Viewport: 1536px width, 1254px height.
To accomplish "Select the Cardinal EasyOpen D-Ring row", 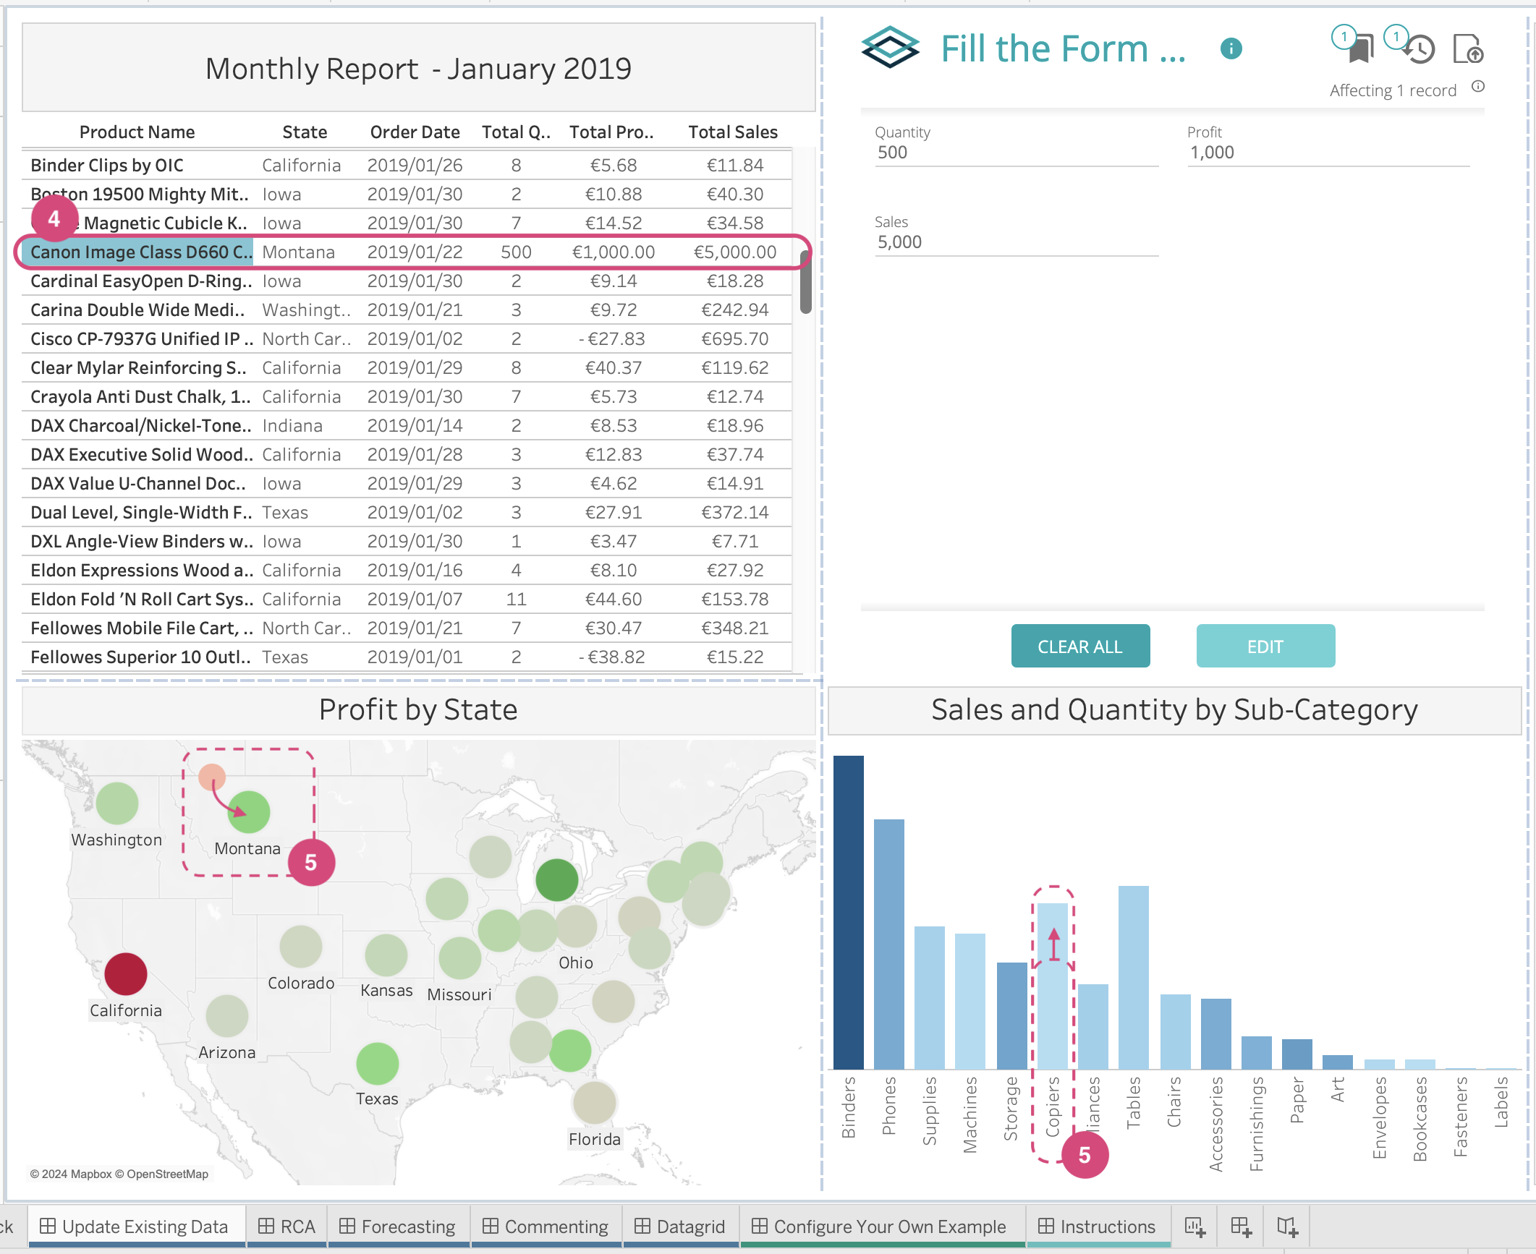I will (x=407, y=281).
